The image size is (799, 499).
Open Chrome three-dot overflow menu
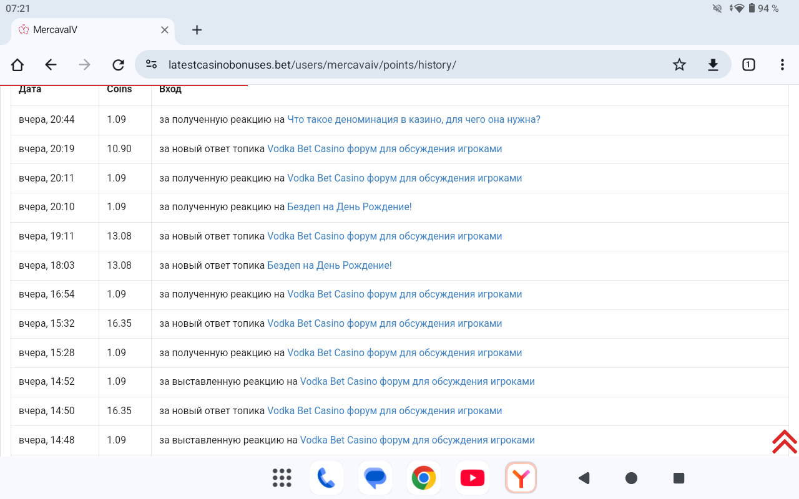pyautogui.click(x=782, y=65)
